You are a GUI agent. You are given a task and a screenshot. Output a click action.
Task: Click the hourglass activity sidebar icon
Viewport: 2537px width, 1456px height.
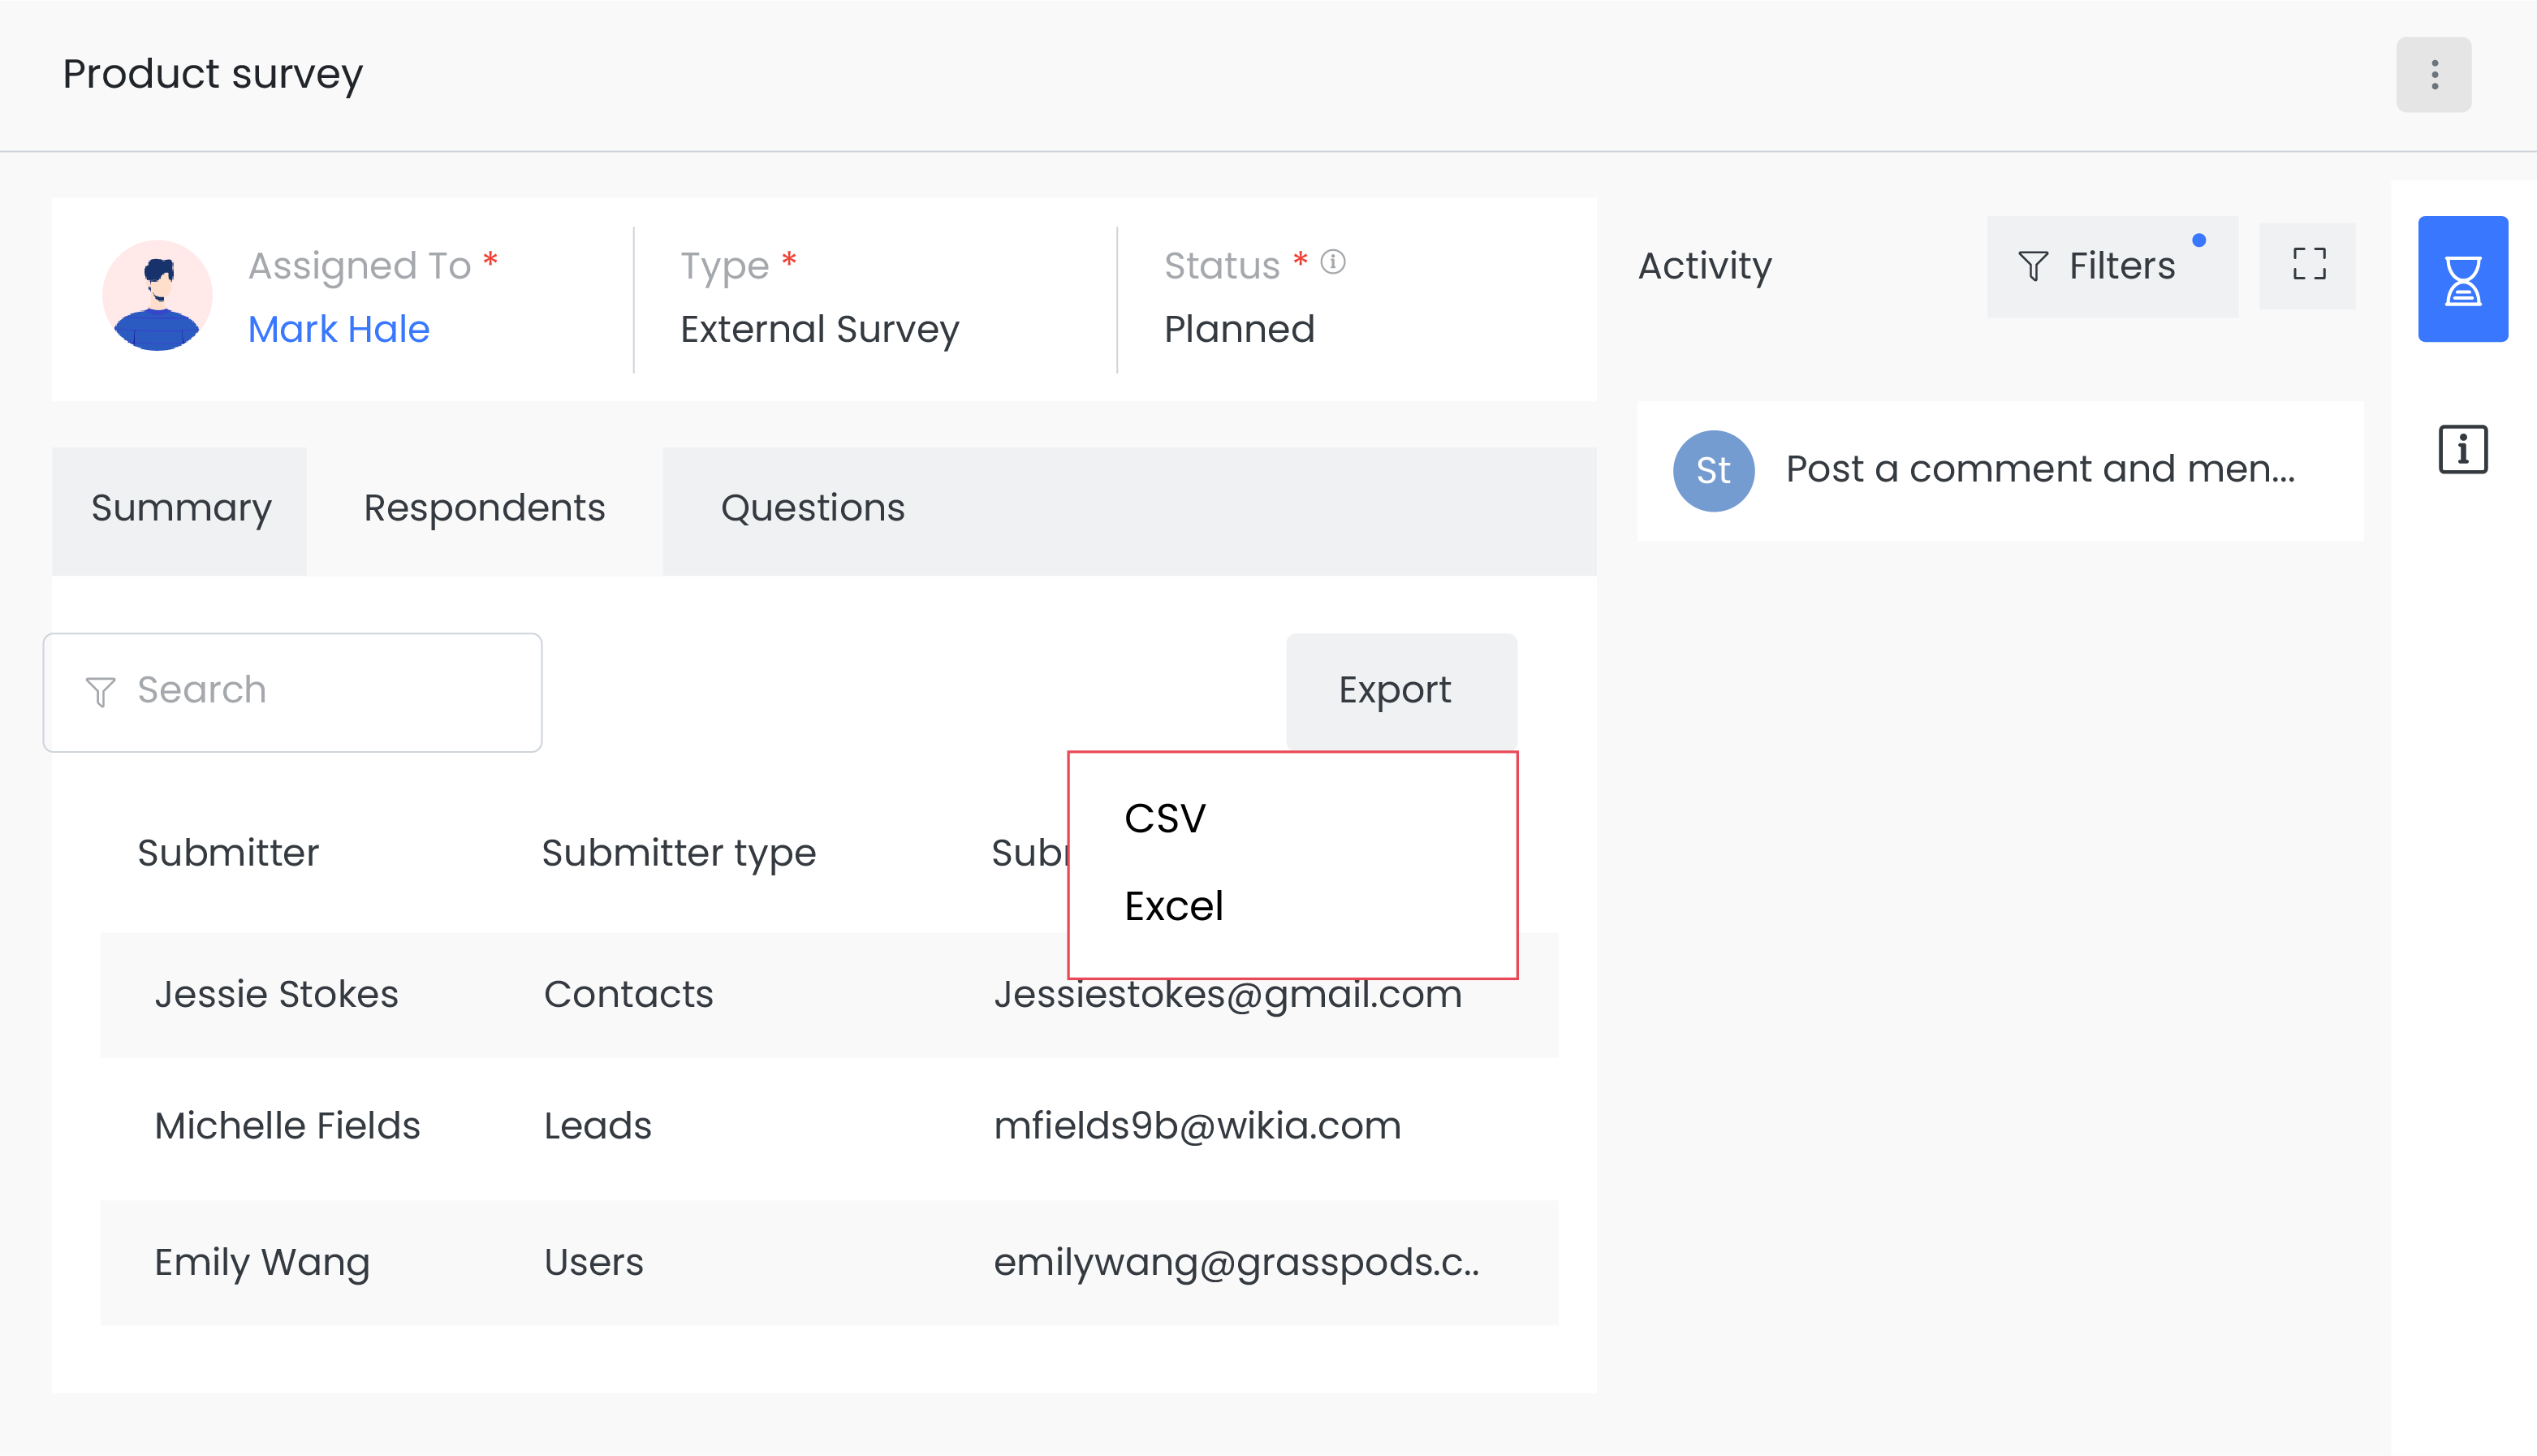click(2462, 279)
